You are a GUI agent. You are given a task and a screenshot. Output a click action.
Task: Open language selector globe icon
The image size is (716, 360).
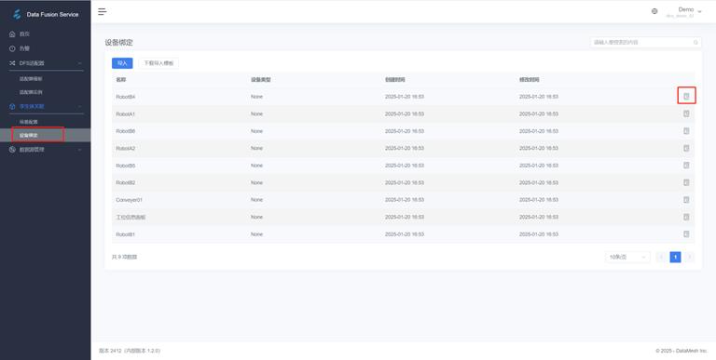point(654,11)
